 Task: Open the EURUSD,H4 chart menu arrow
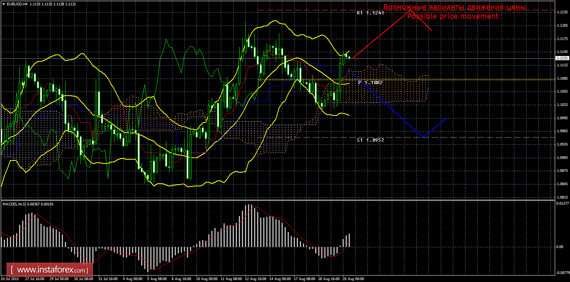tap(3, 3)
